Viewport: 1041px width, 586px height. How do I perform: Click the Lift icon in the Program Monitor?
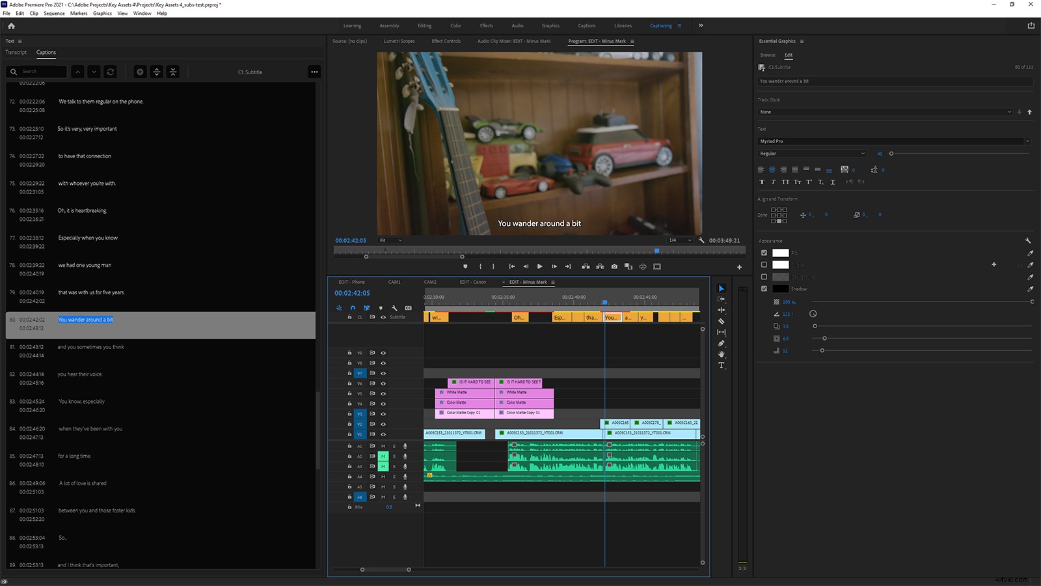tap(585, 266)
